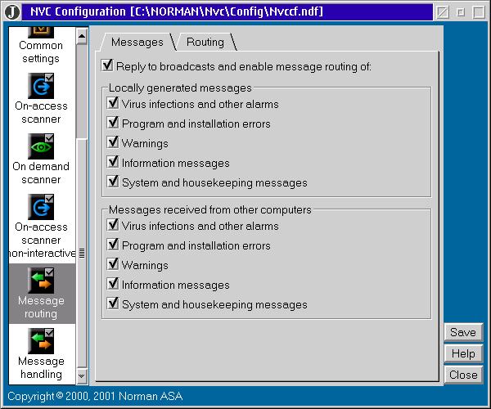
Task: Open the Common settings sidebar icon
Action: 41,33
